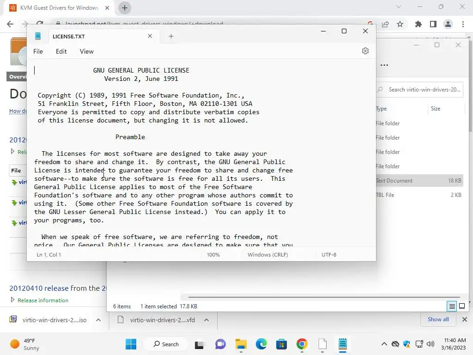Sort File Explorer by Size column
Screen dimensions: 473x355
pyautogui.click(x=436, y=109)
